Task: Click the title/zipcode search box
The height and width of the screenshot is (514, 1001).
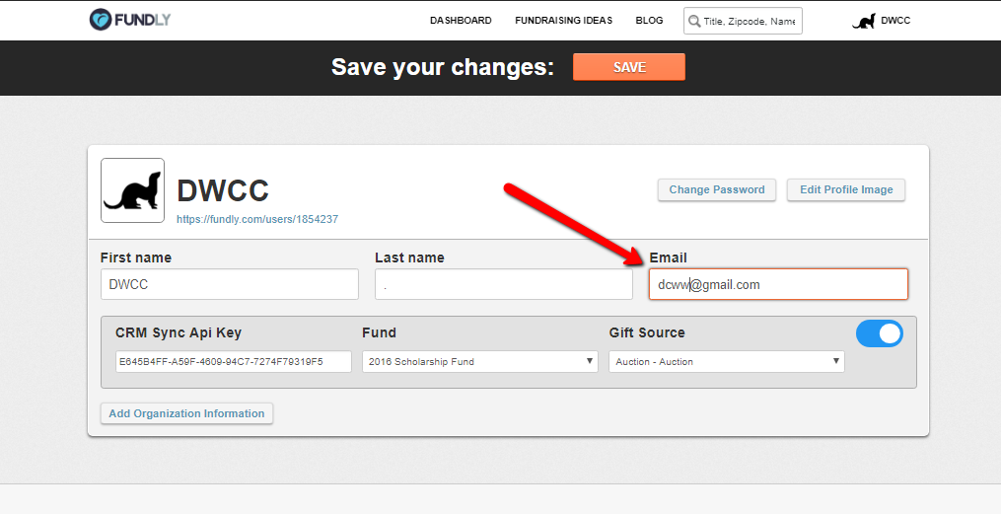Action: 743,21
